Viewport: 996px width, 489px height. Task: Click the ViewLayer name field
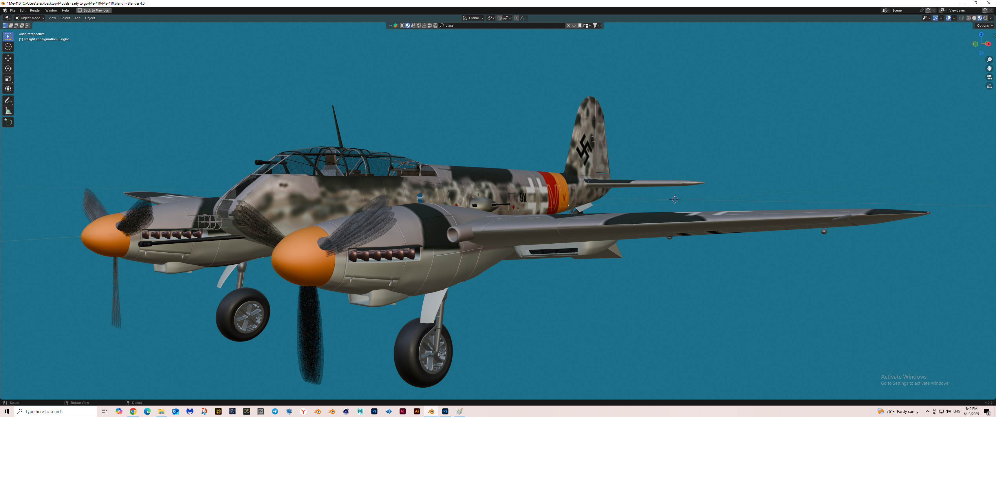964,10
